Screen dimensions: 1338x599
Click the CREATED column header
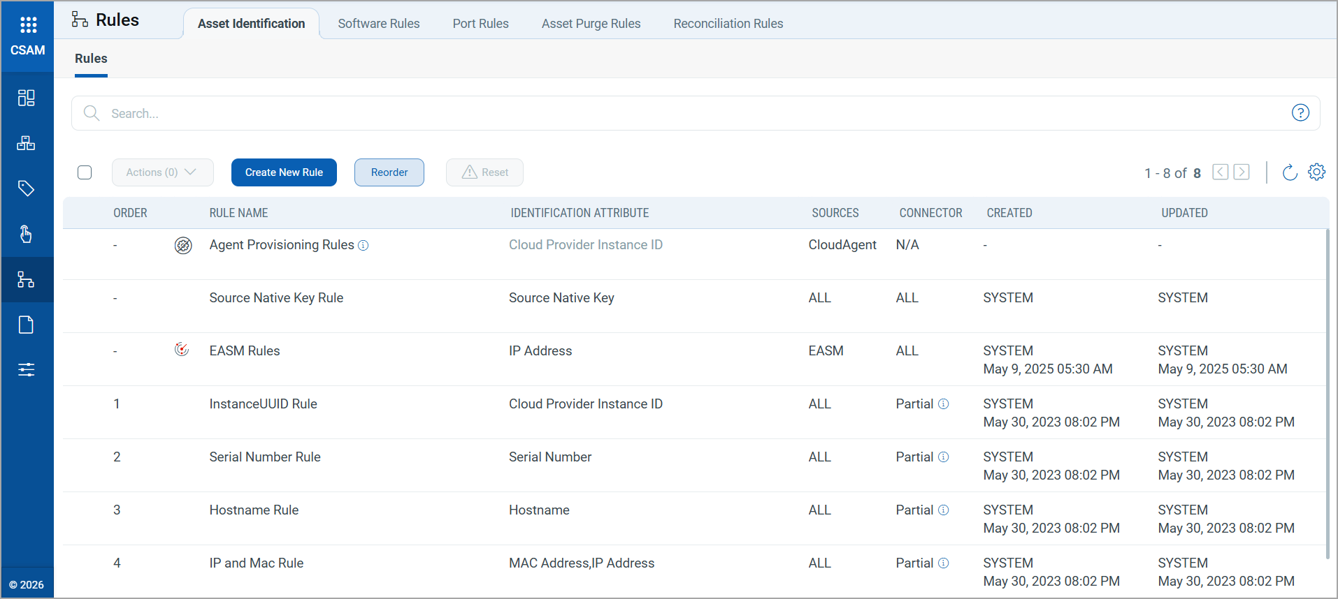1009,213
